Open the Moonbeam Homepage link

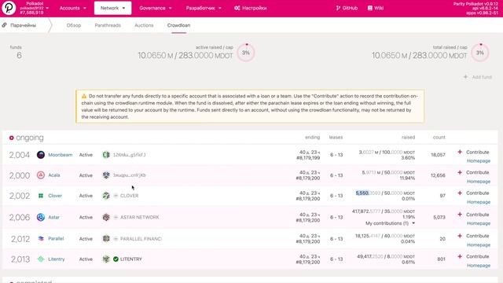point(479,160)
